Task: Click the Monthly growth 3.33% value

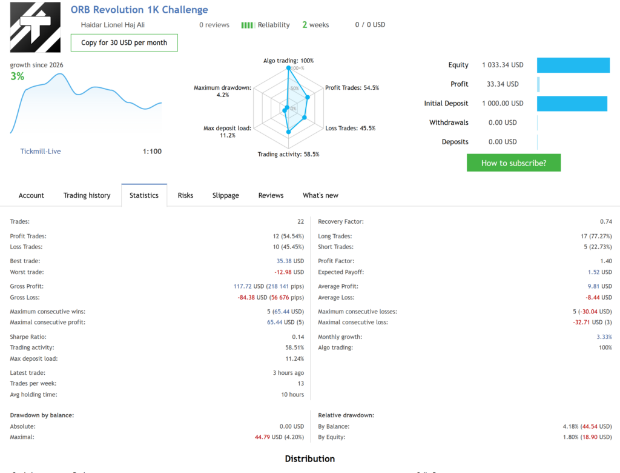Action: (604, 337)
